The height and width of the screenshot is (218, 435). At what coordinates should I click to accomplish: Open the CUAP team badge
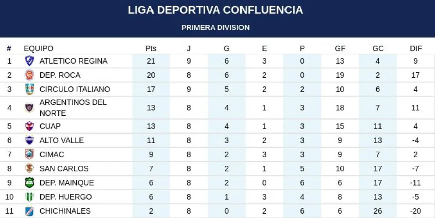coord(29,126)
